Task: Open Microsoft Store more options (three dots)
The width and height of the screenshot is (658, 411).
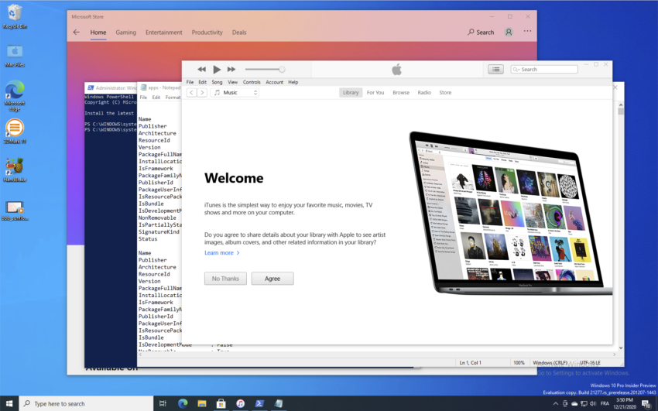Action: click(x=527, y=31)
